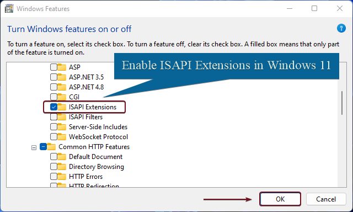Enable the WebSocket Protocol checkbox
This screenshot has width=353, height=212.
54,137
